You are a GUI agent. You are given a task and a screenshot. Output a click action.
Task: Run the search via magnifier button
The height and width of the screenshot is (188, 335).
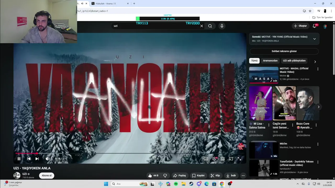[210, 26]
